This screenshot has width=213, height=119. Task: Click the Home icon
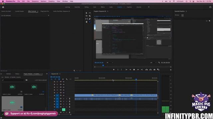(3, 7)
